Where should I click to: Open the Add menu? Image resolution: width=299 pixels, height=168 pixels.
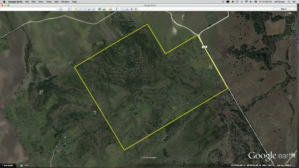tap(56, 2)
